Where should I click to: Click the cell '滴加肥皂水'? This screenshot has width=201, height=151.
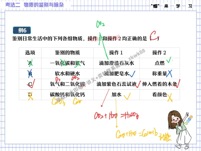(x=116, y=74)
